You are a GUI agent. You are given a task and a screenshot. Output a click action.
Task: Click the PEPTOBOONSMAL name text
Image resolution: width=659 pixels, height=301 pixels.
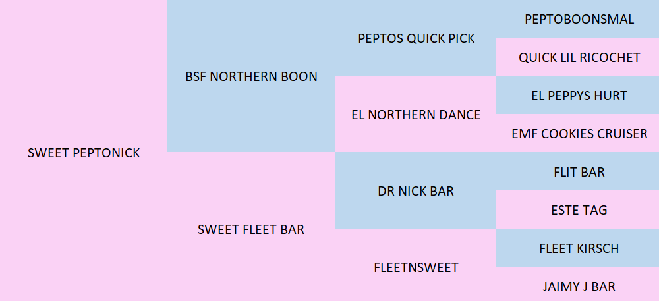579,19
